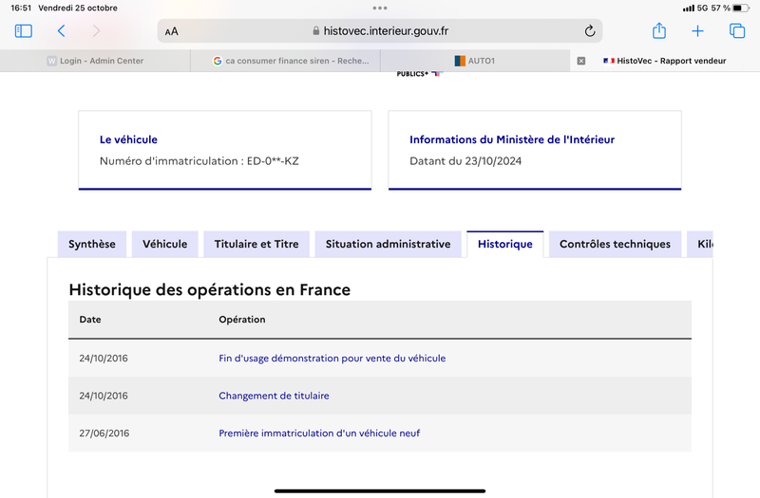760x498 pixels.
Task: Click the Date column header
Action: 90,320
